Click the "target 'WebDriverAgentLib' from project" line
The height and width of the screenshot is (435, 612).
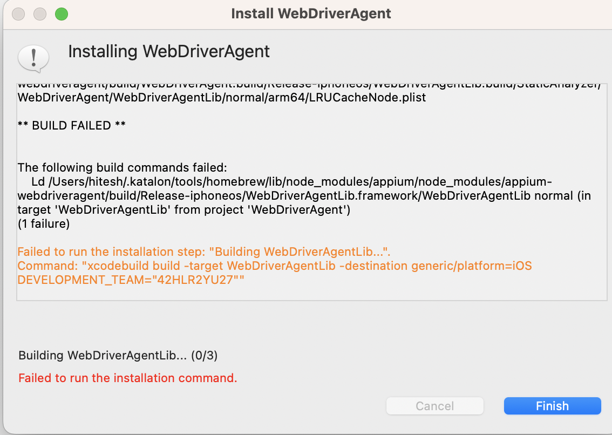click(184, 210)
